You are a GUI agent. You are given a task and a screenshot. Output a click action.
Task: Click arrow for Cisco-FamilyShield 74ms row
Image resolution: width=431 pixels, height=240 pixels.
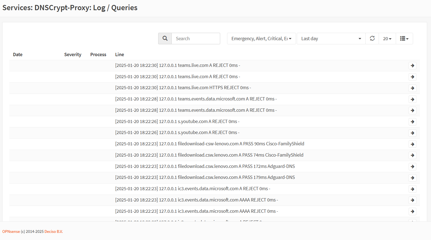(412, 155)
